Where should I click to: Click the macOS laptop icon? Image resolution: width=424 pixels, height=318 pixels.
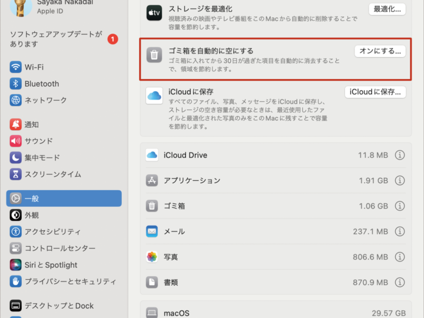[152, 313]
